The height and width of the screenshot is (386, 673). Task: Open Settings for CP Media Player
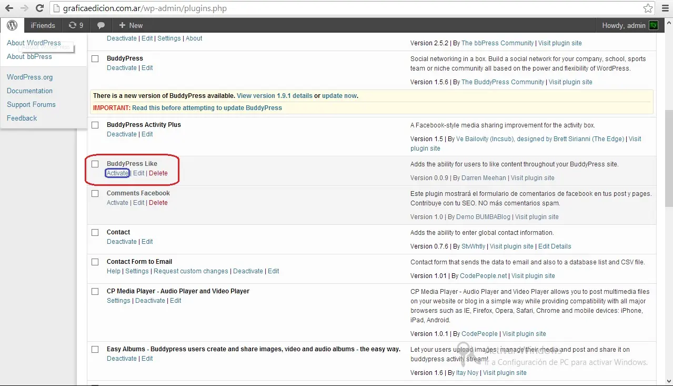tap(118, 301)
